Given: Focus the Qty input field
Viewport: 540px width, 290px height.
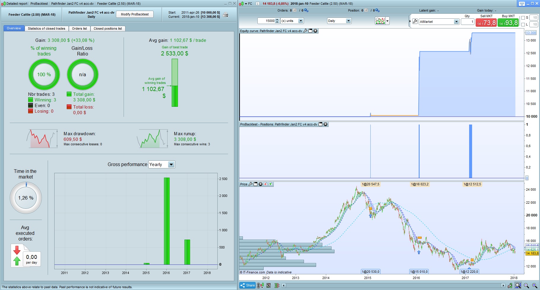Looking at the screenshot, I should (467, 22).
